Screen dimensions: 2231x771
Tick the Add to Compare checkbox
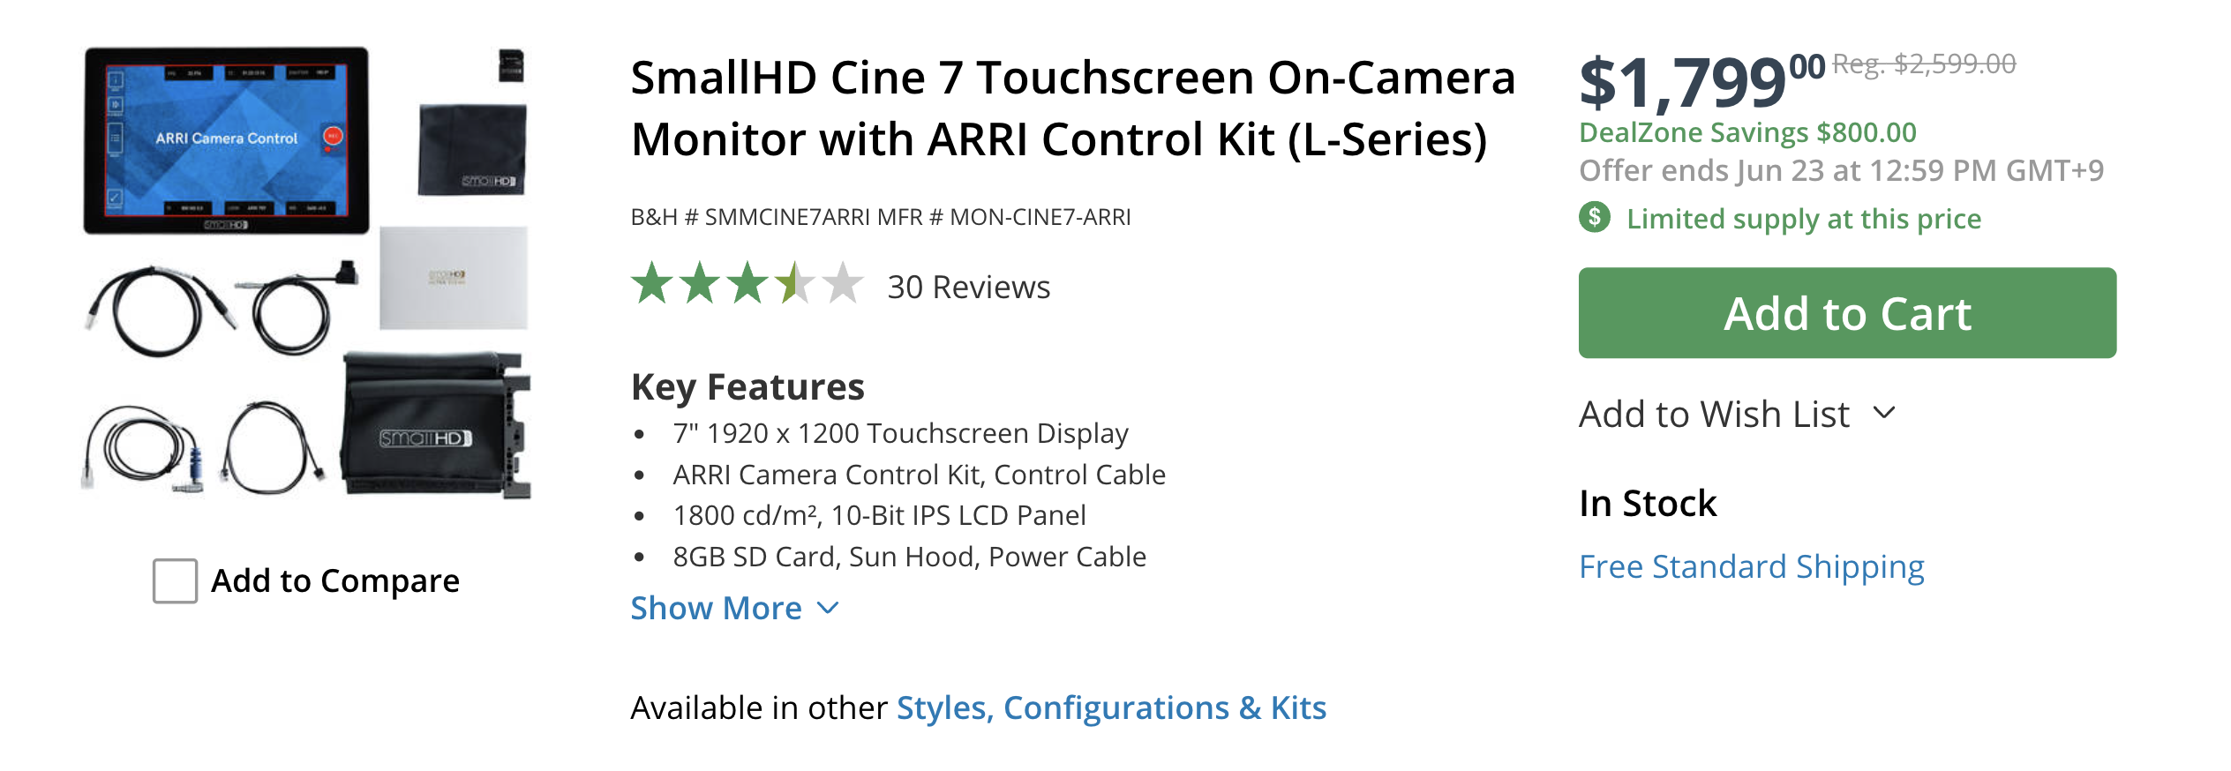click(x=175, y=581)
